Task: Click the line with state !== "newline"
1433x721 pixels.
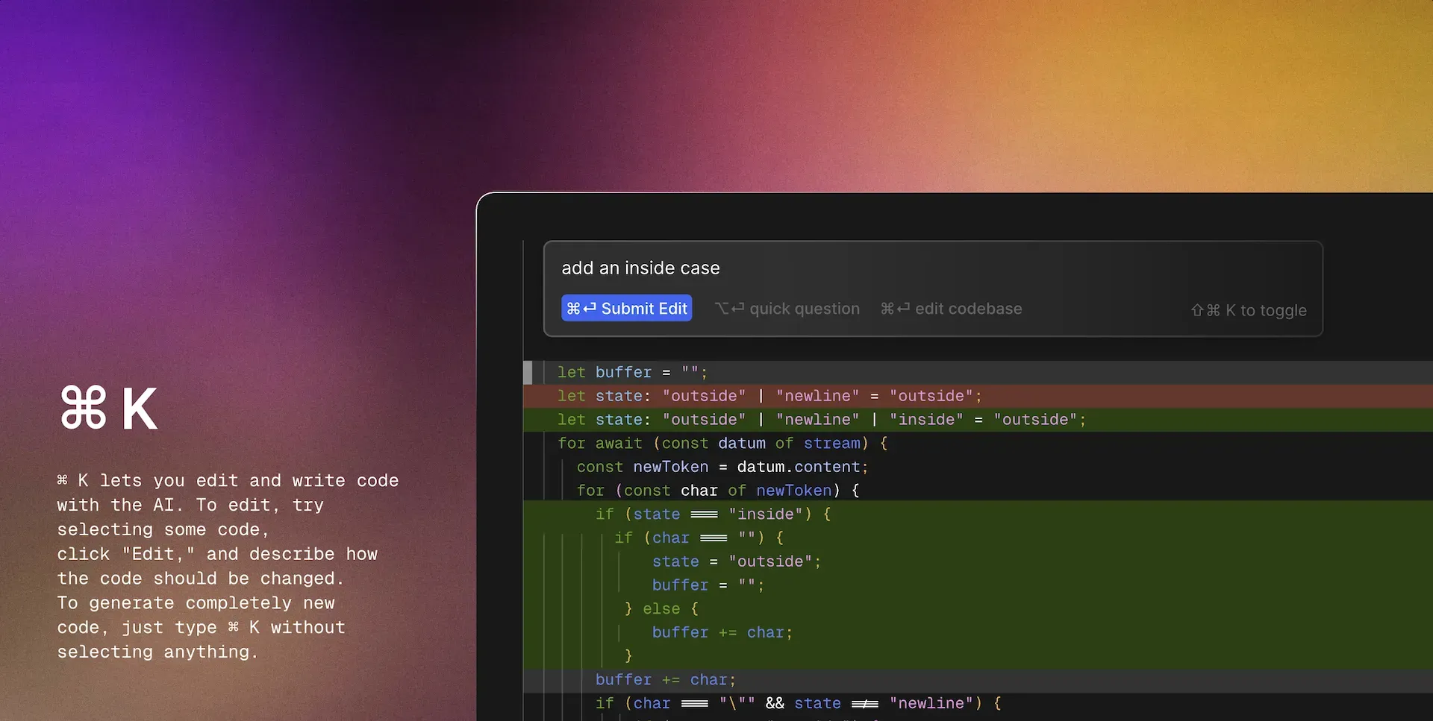Action: [x=799, y=704]
